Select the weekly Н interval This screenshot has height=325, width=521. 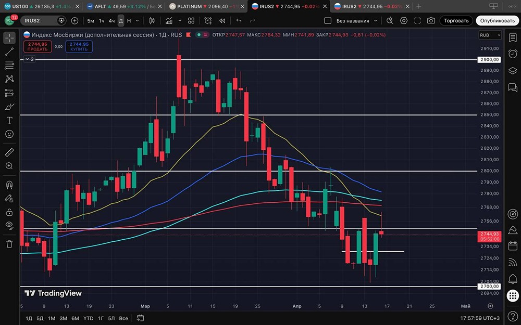[129, 21]
